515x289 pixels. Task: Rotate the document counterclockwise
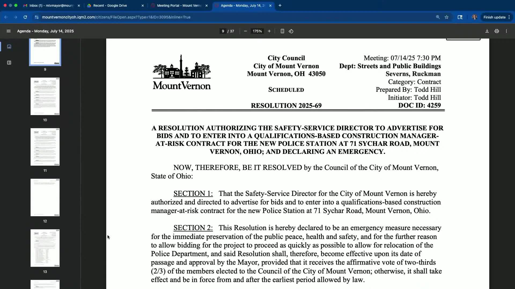pyautogui.click(x=291, y=31)
